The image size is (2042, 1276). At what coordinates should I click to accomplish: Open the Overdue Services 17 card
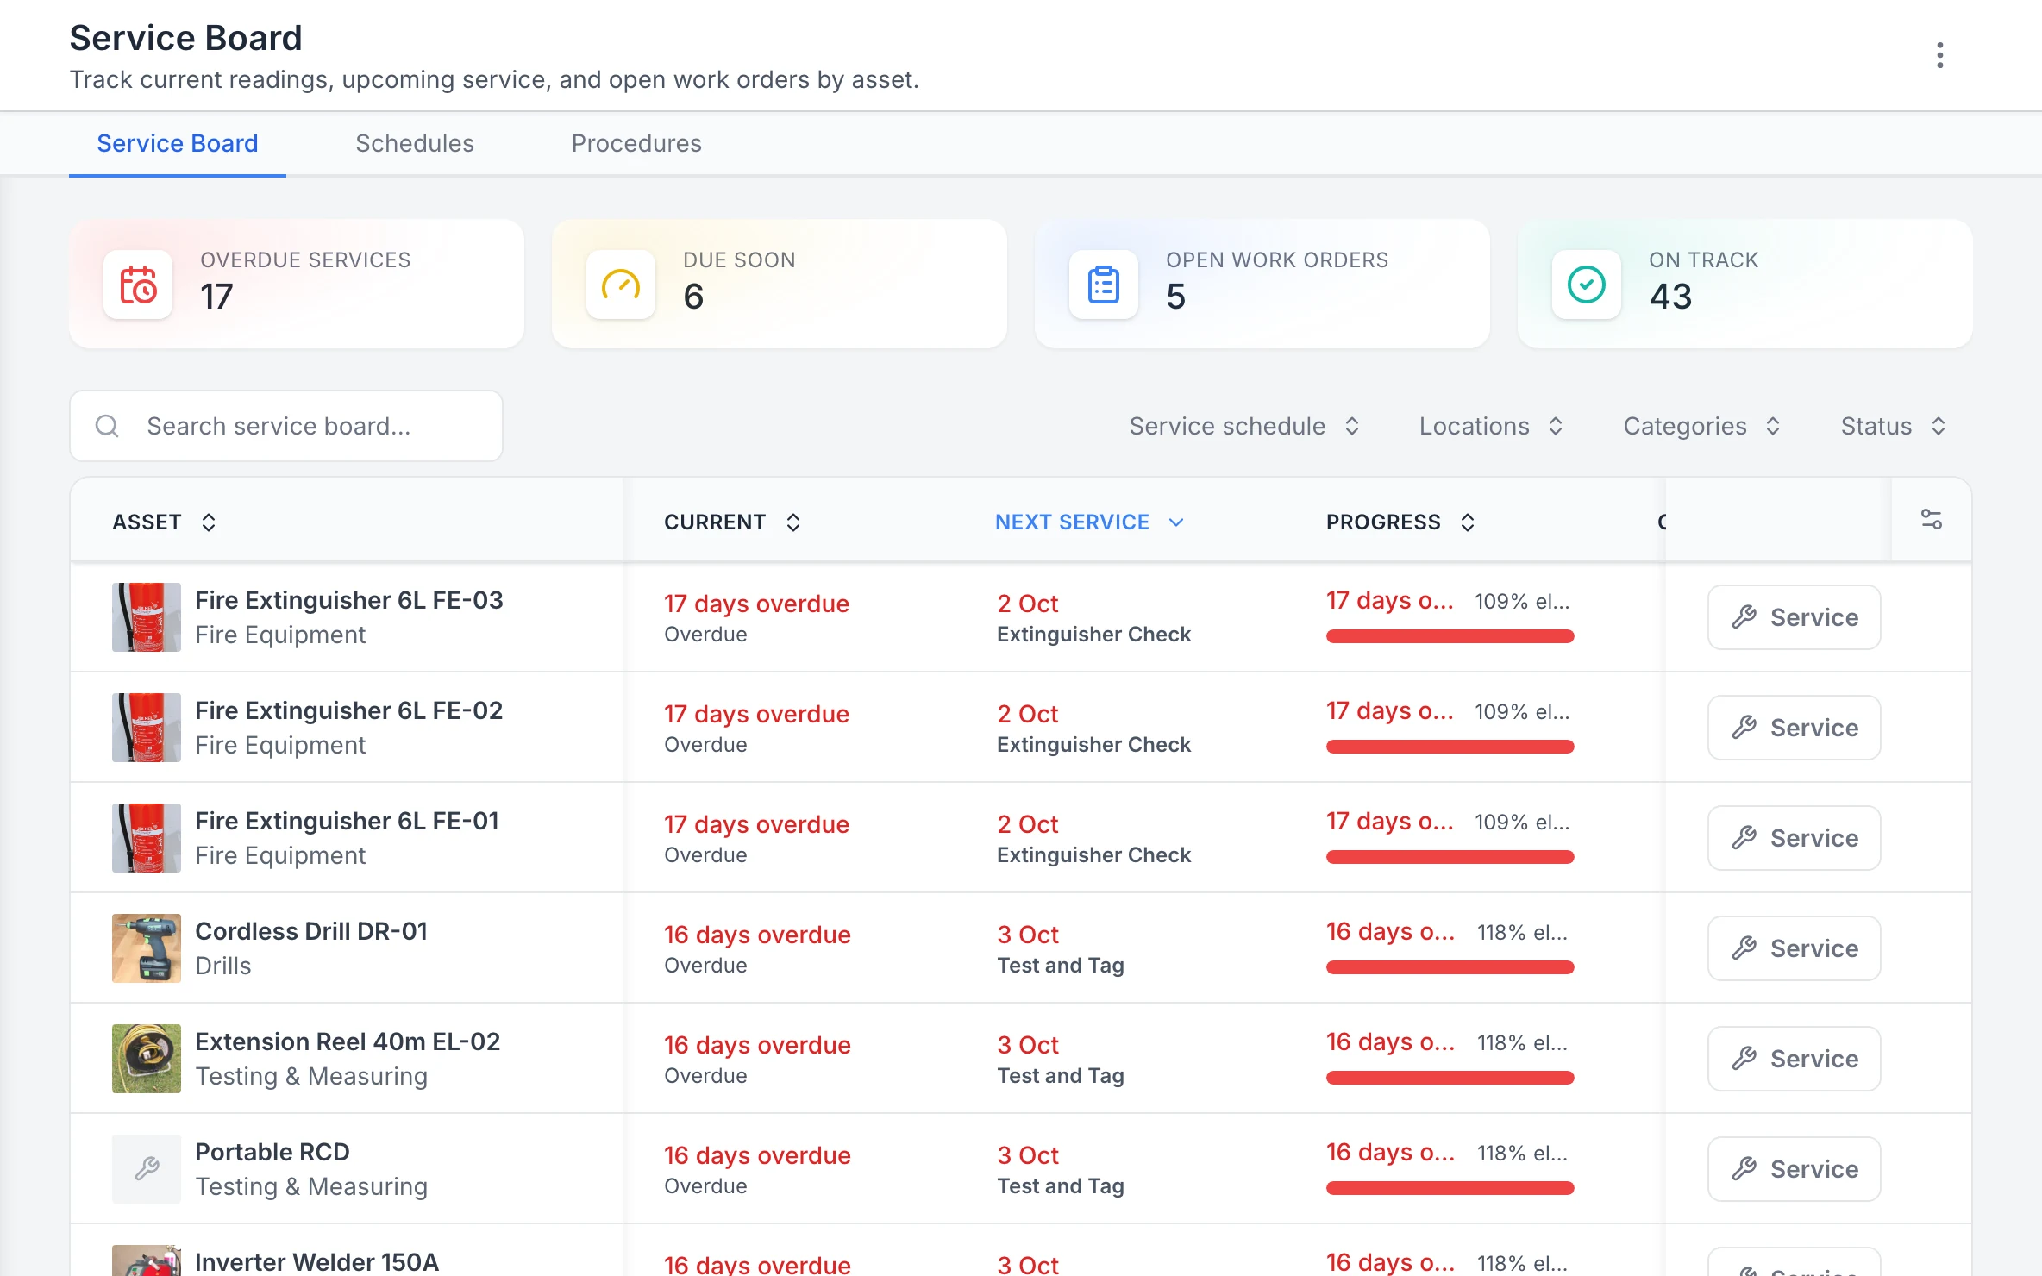coord(297,284)
